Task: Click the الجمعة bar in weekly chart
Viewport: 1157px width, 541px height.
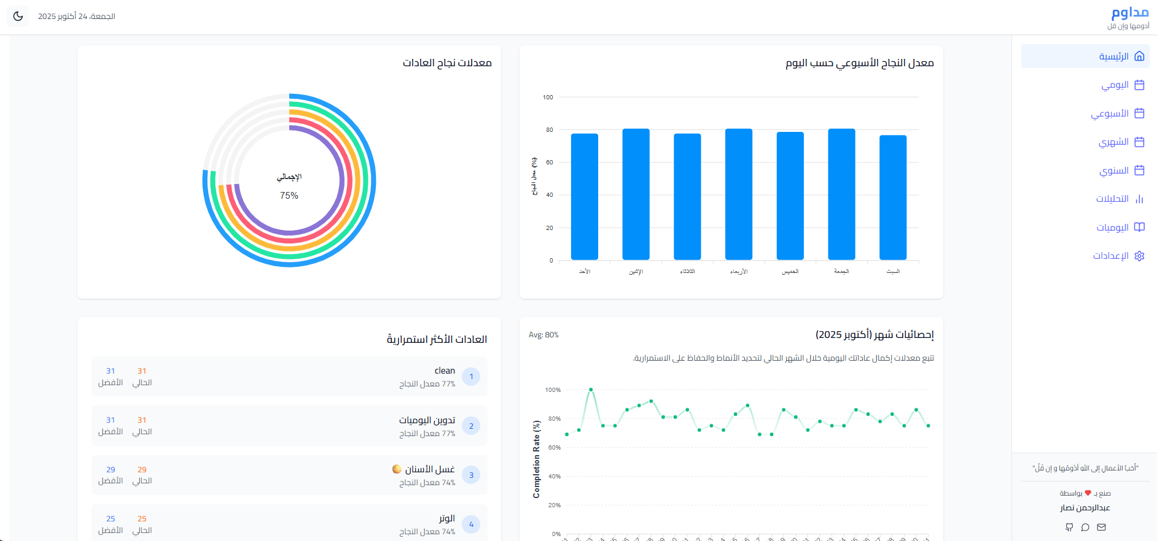Action: coord(841,194)
